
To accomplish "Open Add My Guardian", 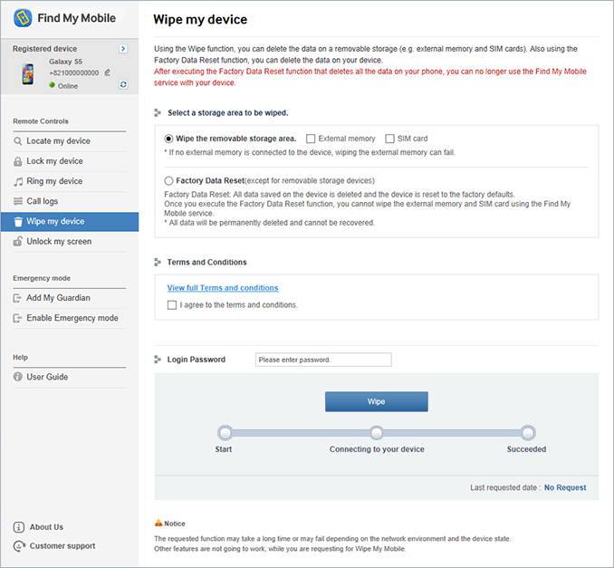I will (x=58, y=298).
